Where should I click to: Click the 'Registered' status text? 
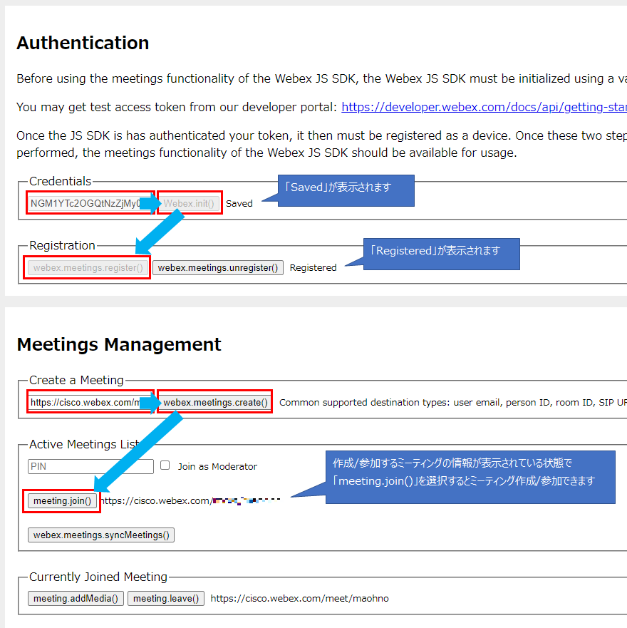(313, 268)
